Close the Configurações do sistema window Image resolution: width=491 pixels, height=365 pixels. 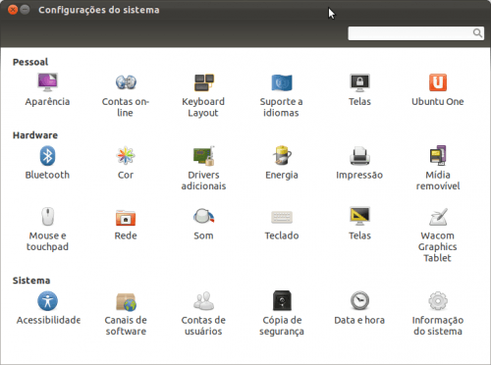13,10
